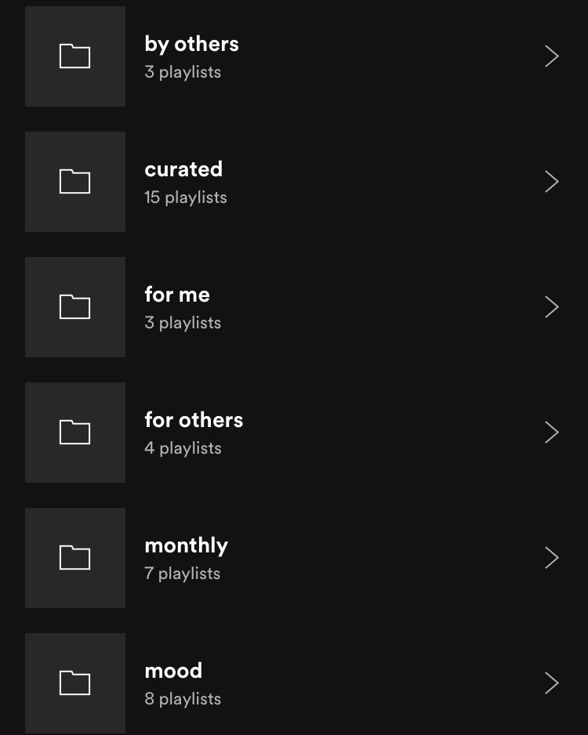Click the folder icon beside by others
The width and height of the screenshot is (588, 735).
(75, 56)
